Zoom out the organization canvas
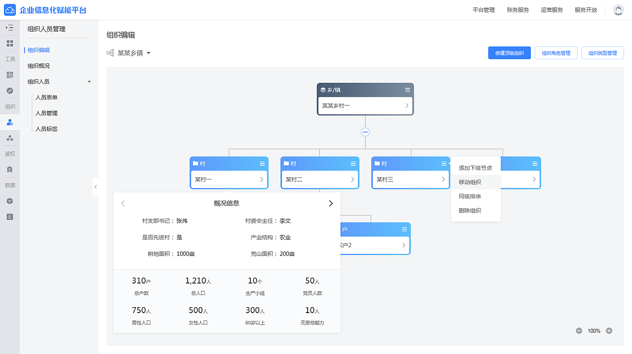Screen dimensions: 632x354 (579, 331)
